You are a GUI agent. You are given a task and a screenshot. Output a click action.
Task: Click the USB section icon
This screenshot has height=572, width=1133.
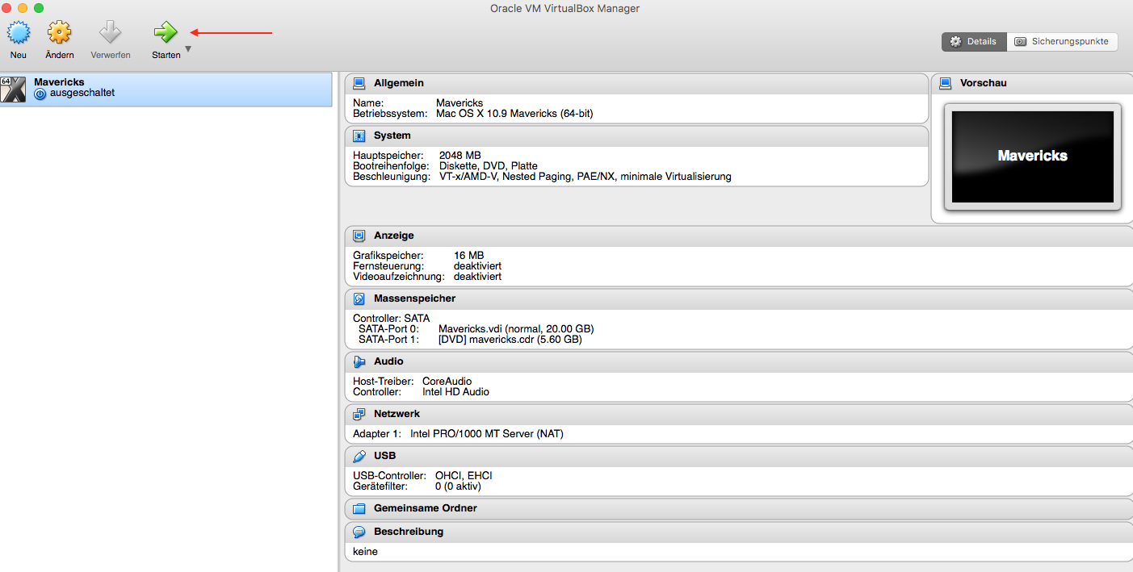[x=359, y=456]
